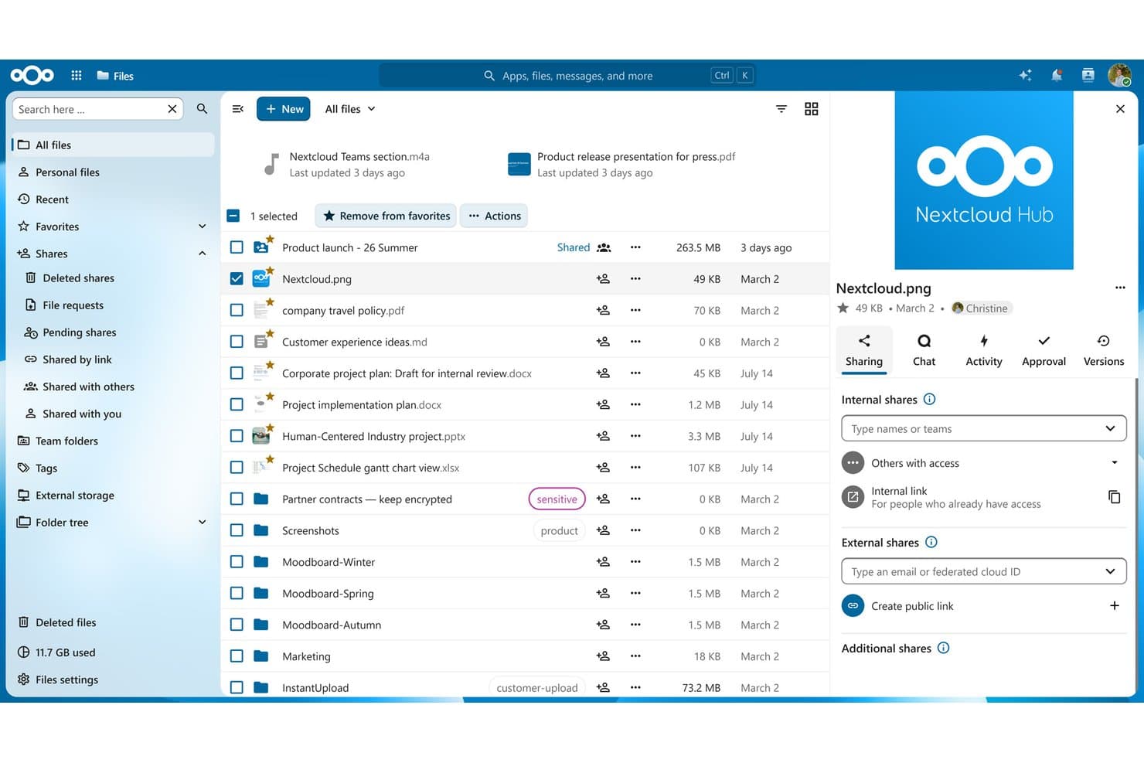The width and height of the screenshot is (1144, 763).
Task: Clear the sidebar search field
Action: (172, 109)
